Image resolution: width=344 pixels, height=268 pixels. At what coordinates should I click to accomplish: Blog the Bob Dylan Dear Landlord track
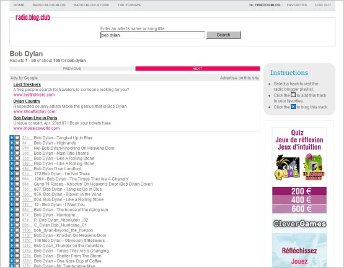coord(12,168)
